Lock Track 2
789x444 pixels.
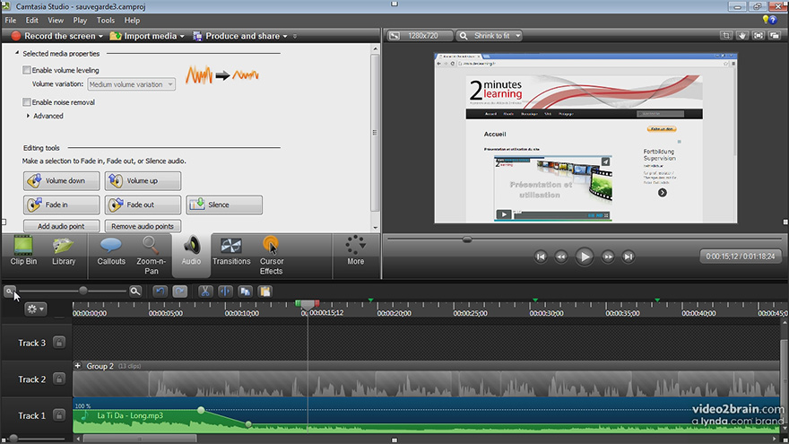pyautogui.click(x=59, y=379)
